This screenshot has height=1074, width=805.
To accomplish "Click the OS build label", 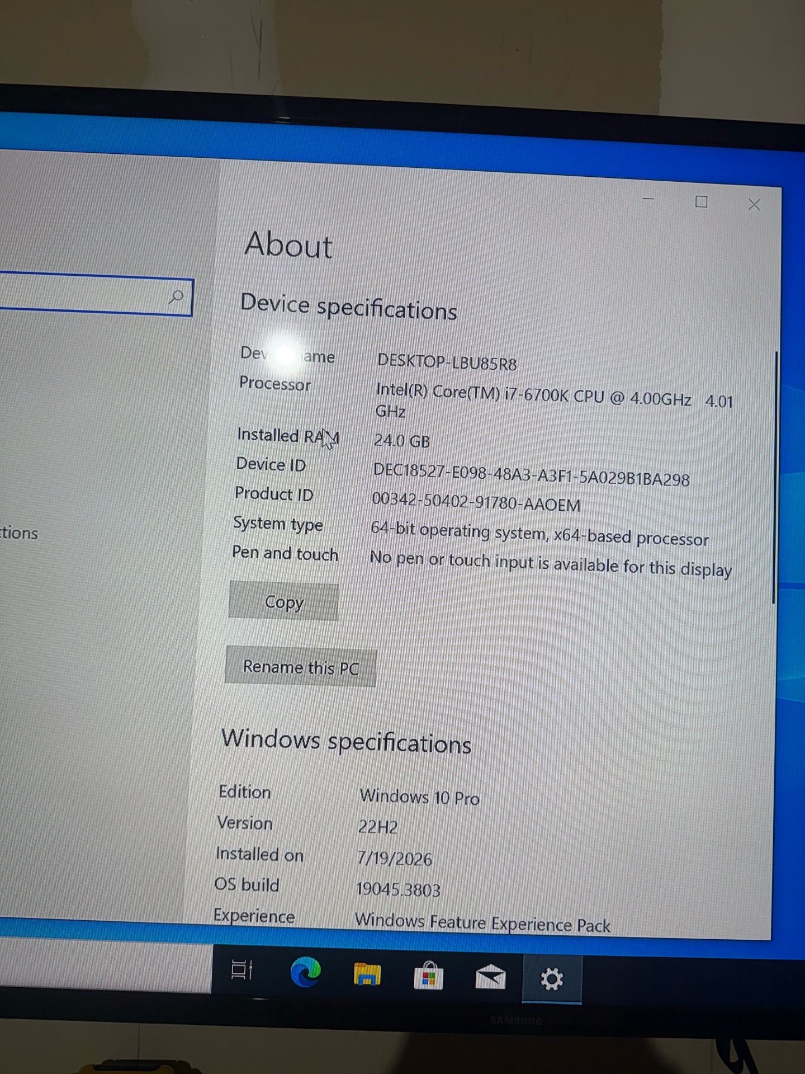I will 247,884.
